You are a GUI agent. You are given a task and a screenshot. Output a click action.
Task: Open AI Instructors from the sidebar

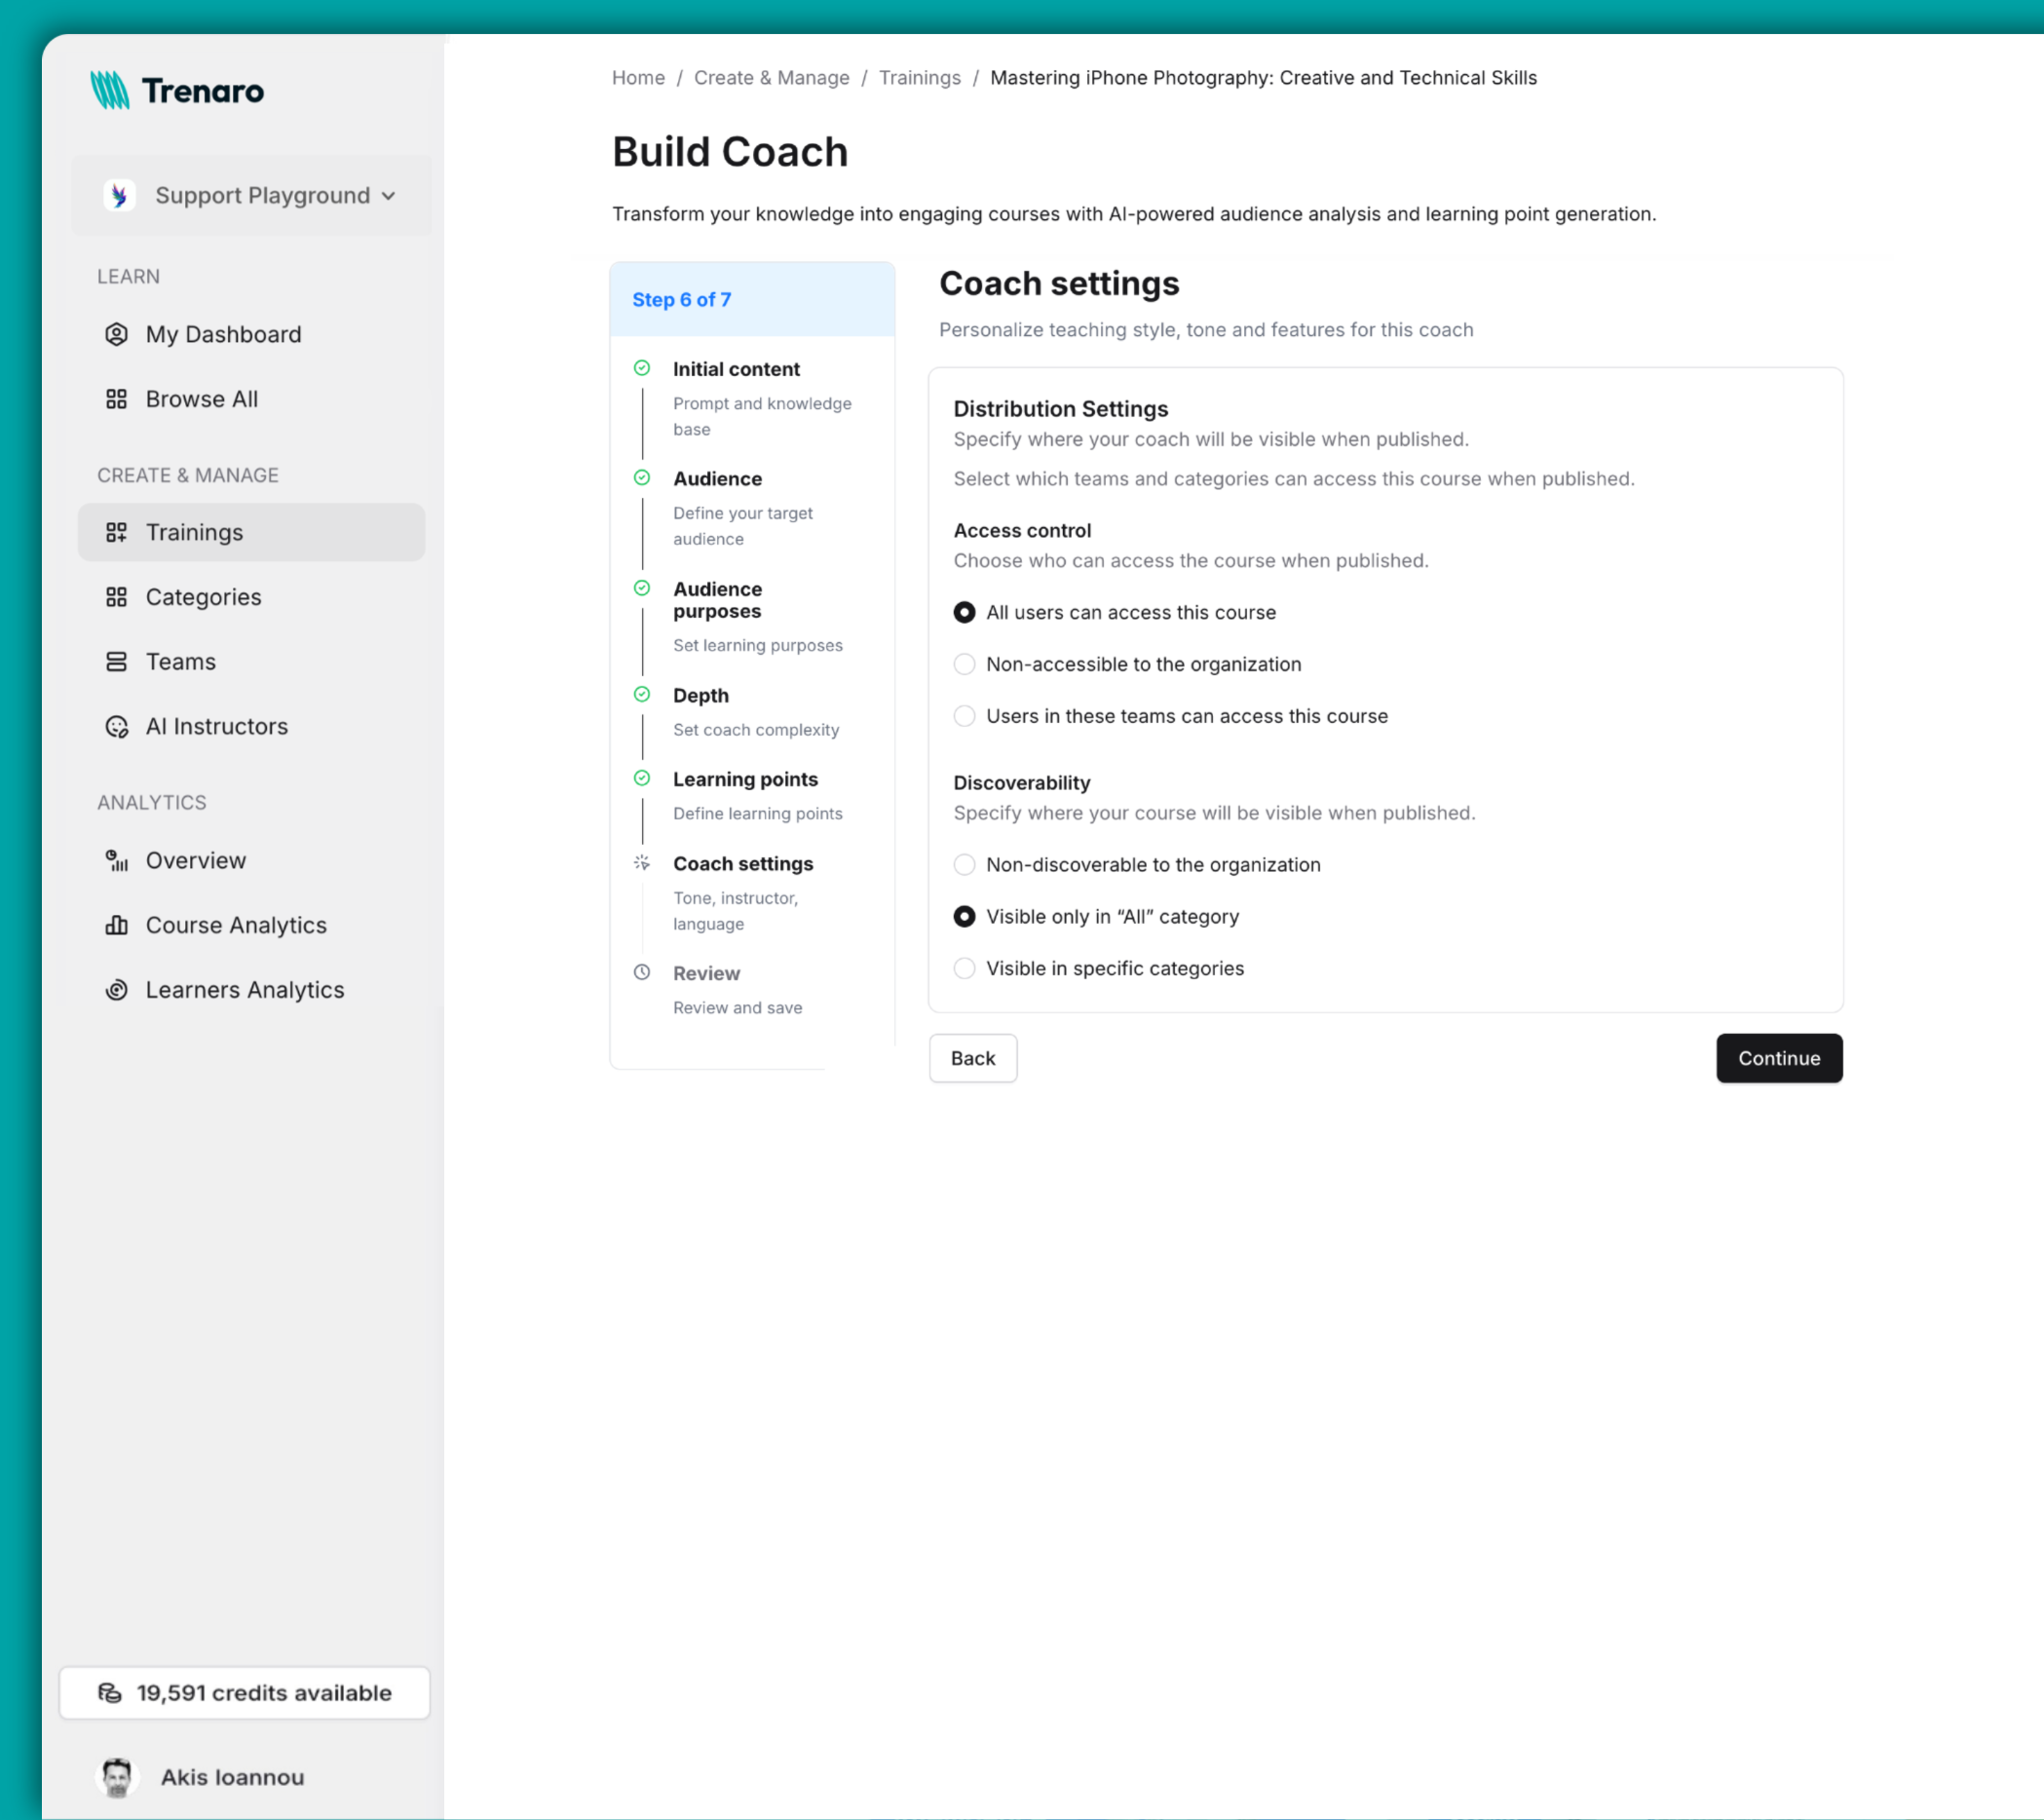[x=216, y=726]
